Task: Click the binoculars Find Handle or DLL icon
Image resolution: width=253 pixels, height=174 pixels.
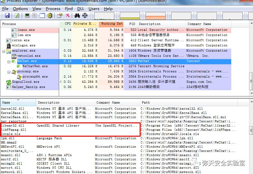Action: 77,16
